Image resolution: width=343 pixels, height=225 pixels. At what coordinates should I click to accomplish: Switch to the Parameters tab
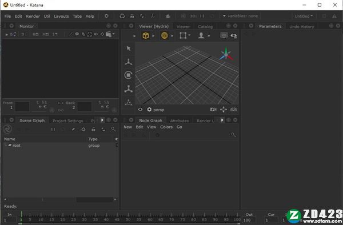pos(270,26)
